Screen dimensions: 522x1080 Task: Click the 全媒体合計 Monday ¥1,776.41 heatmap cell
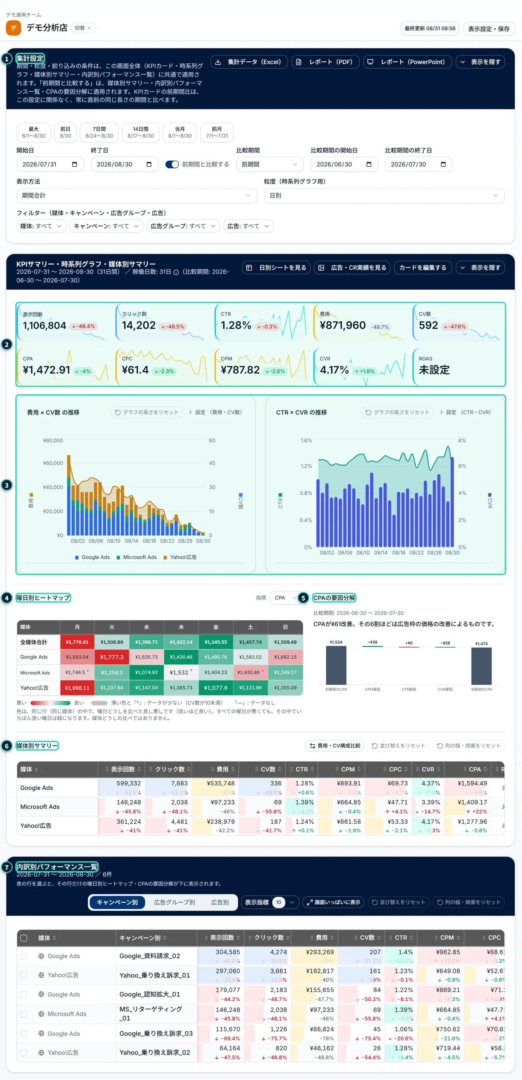[x=77, y=642]
